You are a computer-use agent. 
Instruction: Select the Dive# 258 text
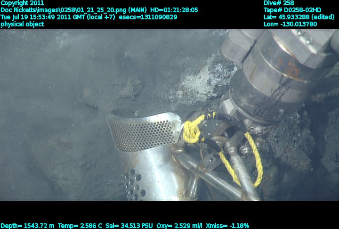pos(279,3)
